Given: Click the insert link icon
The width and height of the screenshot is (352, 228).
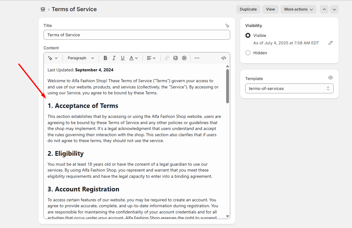Looking at the screenshot, I should pos(167,58).
